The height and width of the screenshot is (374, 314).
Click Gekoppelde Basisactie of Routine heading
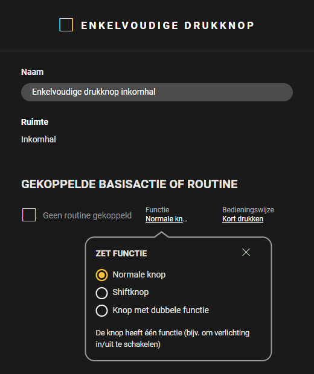click(x=129, y=184)
